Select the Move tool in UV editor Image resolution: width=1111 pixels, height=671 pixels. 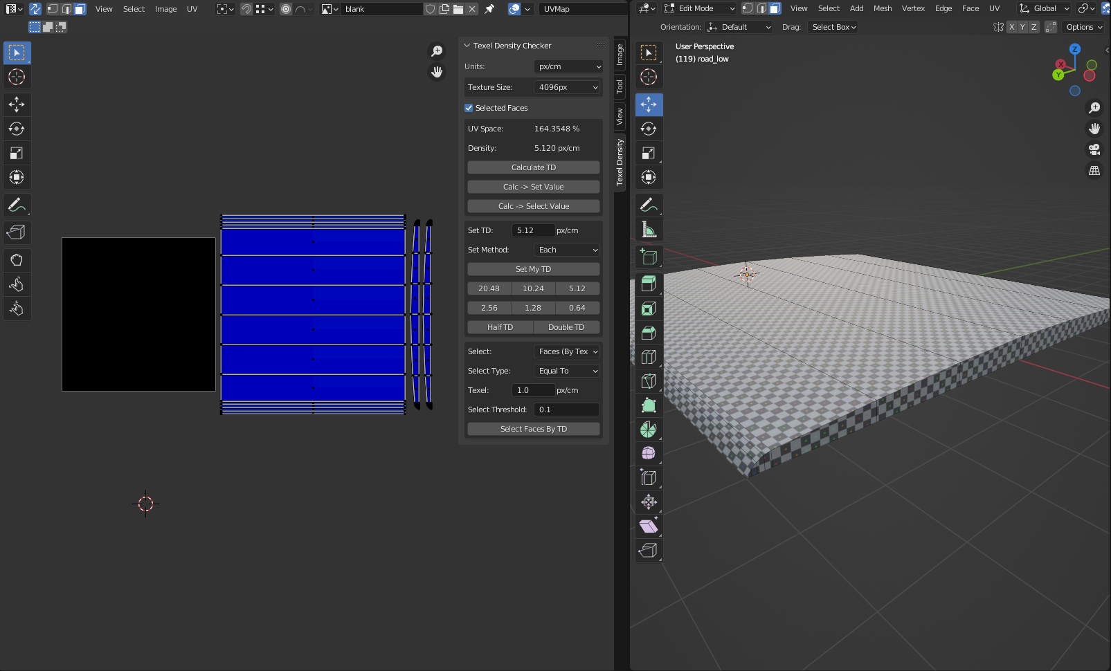[x=17, y=104]
